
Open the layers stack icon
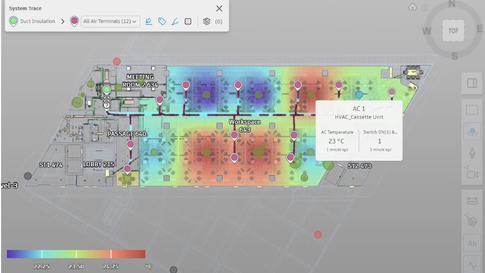click(x=207, y=22)
